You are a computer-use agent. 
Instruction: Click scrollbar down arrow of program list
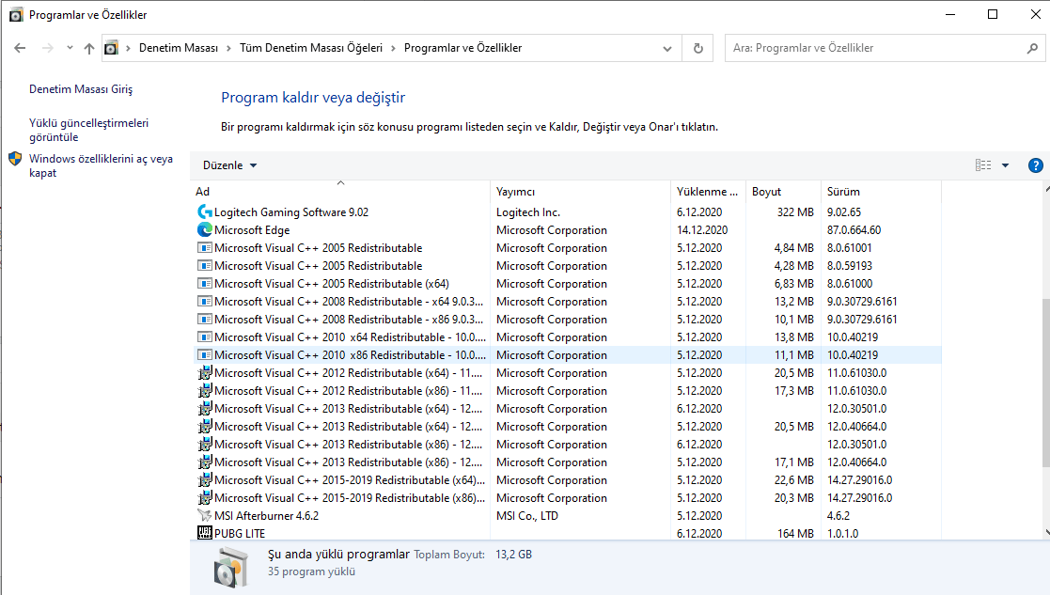[1046, 533]
